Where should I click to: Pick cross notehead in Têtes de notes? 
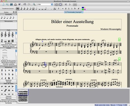(6, 87)
